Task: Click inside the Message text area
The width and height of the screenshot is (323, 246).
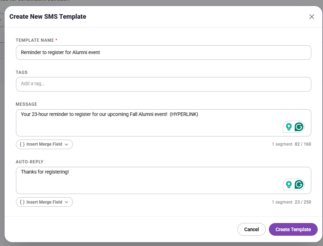Action: [163, 123]
